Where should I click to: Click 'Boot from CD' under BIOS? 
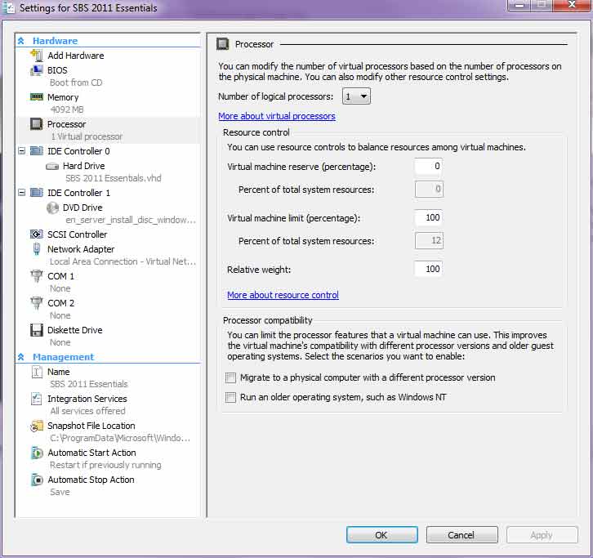pyautogui.click(x=76, y=83)
